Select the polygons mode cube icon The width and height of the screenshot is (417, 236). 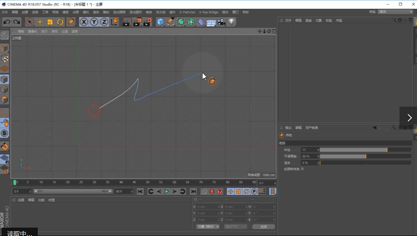(x=4, y=100)
